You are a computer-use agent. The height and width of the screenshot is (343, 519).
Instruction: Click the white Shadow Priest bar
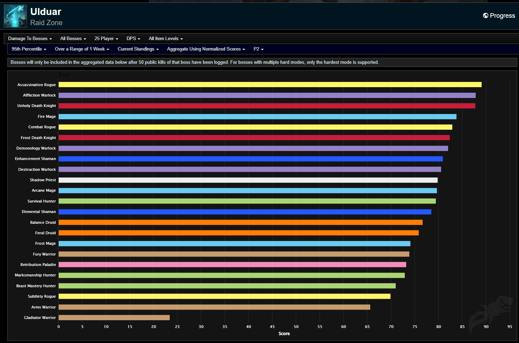click(248, 180)
